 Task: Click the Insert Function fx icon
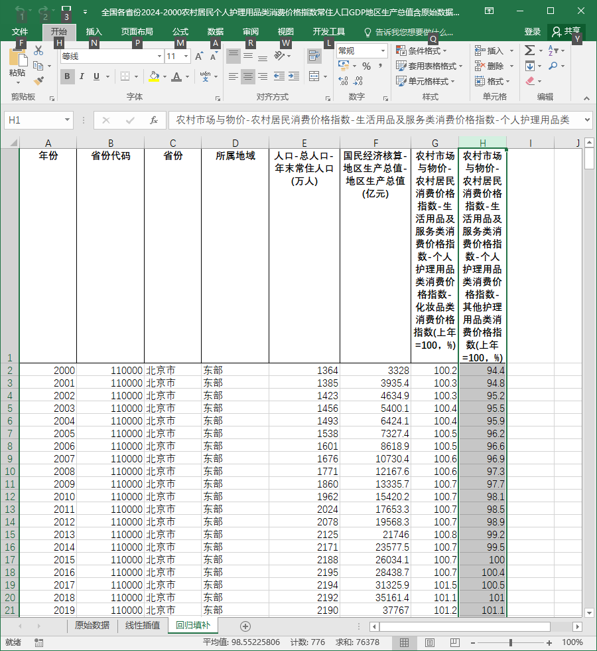(154, 120)
